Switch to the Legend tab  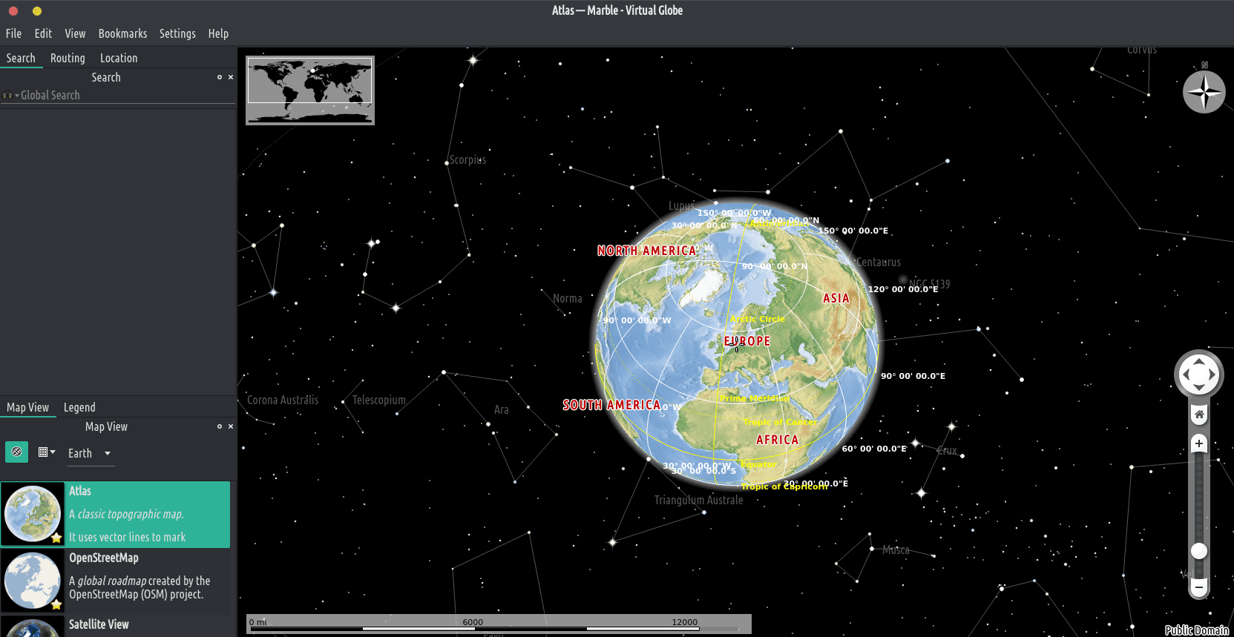pyautogui.click(x=79, y=407)
